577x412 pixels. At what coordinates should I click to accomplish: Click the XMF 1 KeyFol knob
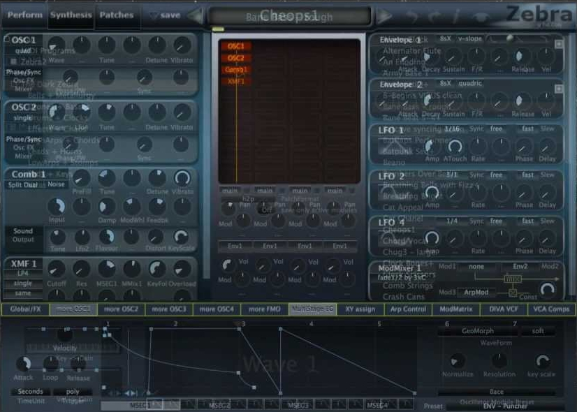coord(157,270)
